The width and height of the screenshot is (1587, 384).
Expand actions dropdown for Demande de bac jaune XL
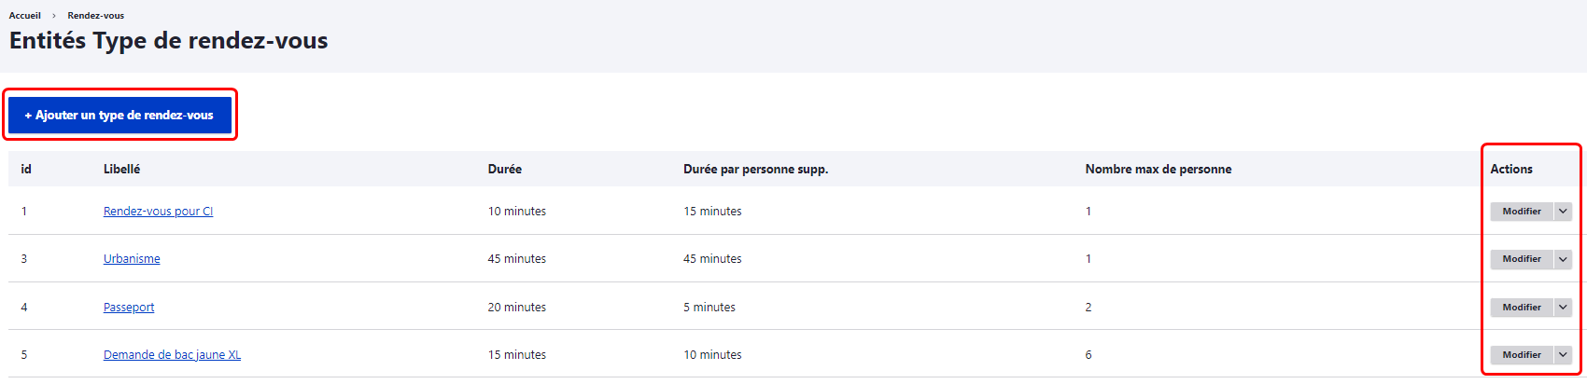(1563, 355)
